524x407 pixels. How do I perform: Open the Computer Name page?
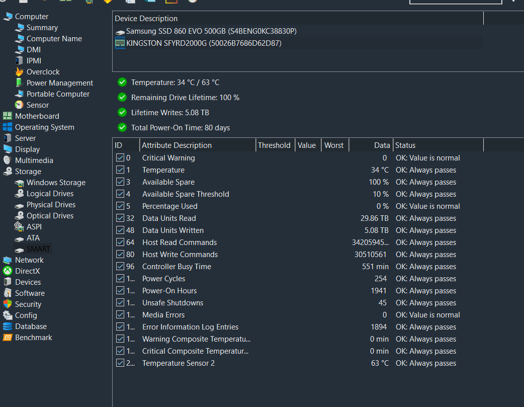pyautogui.click(x=54, y=38)
